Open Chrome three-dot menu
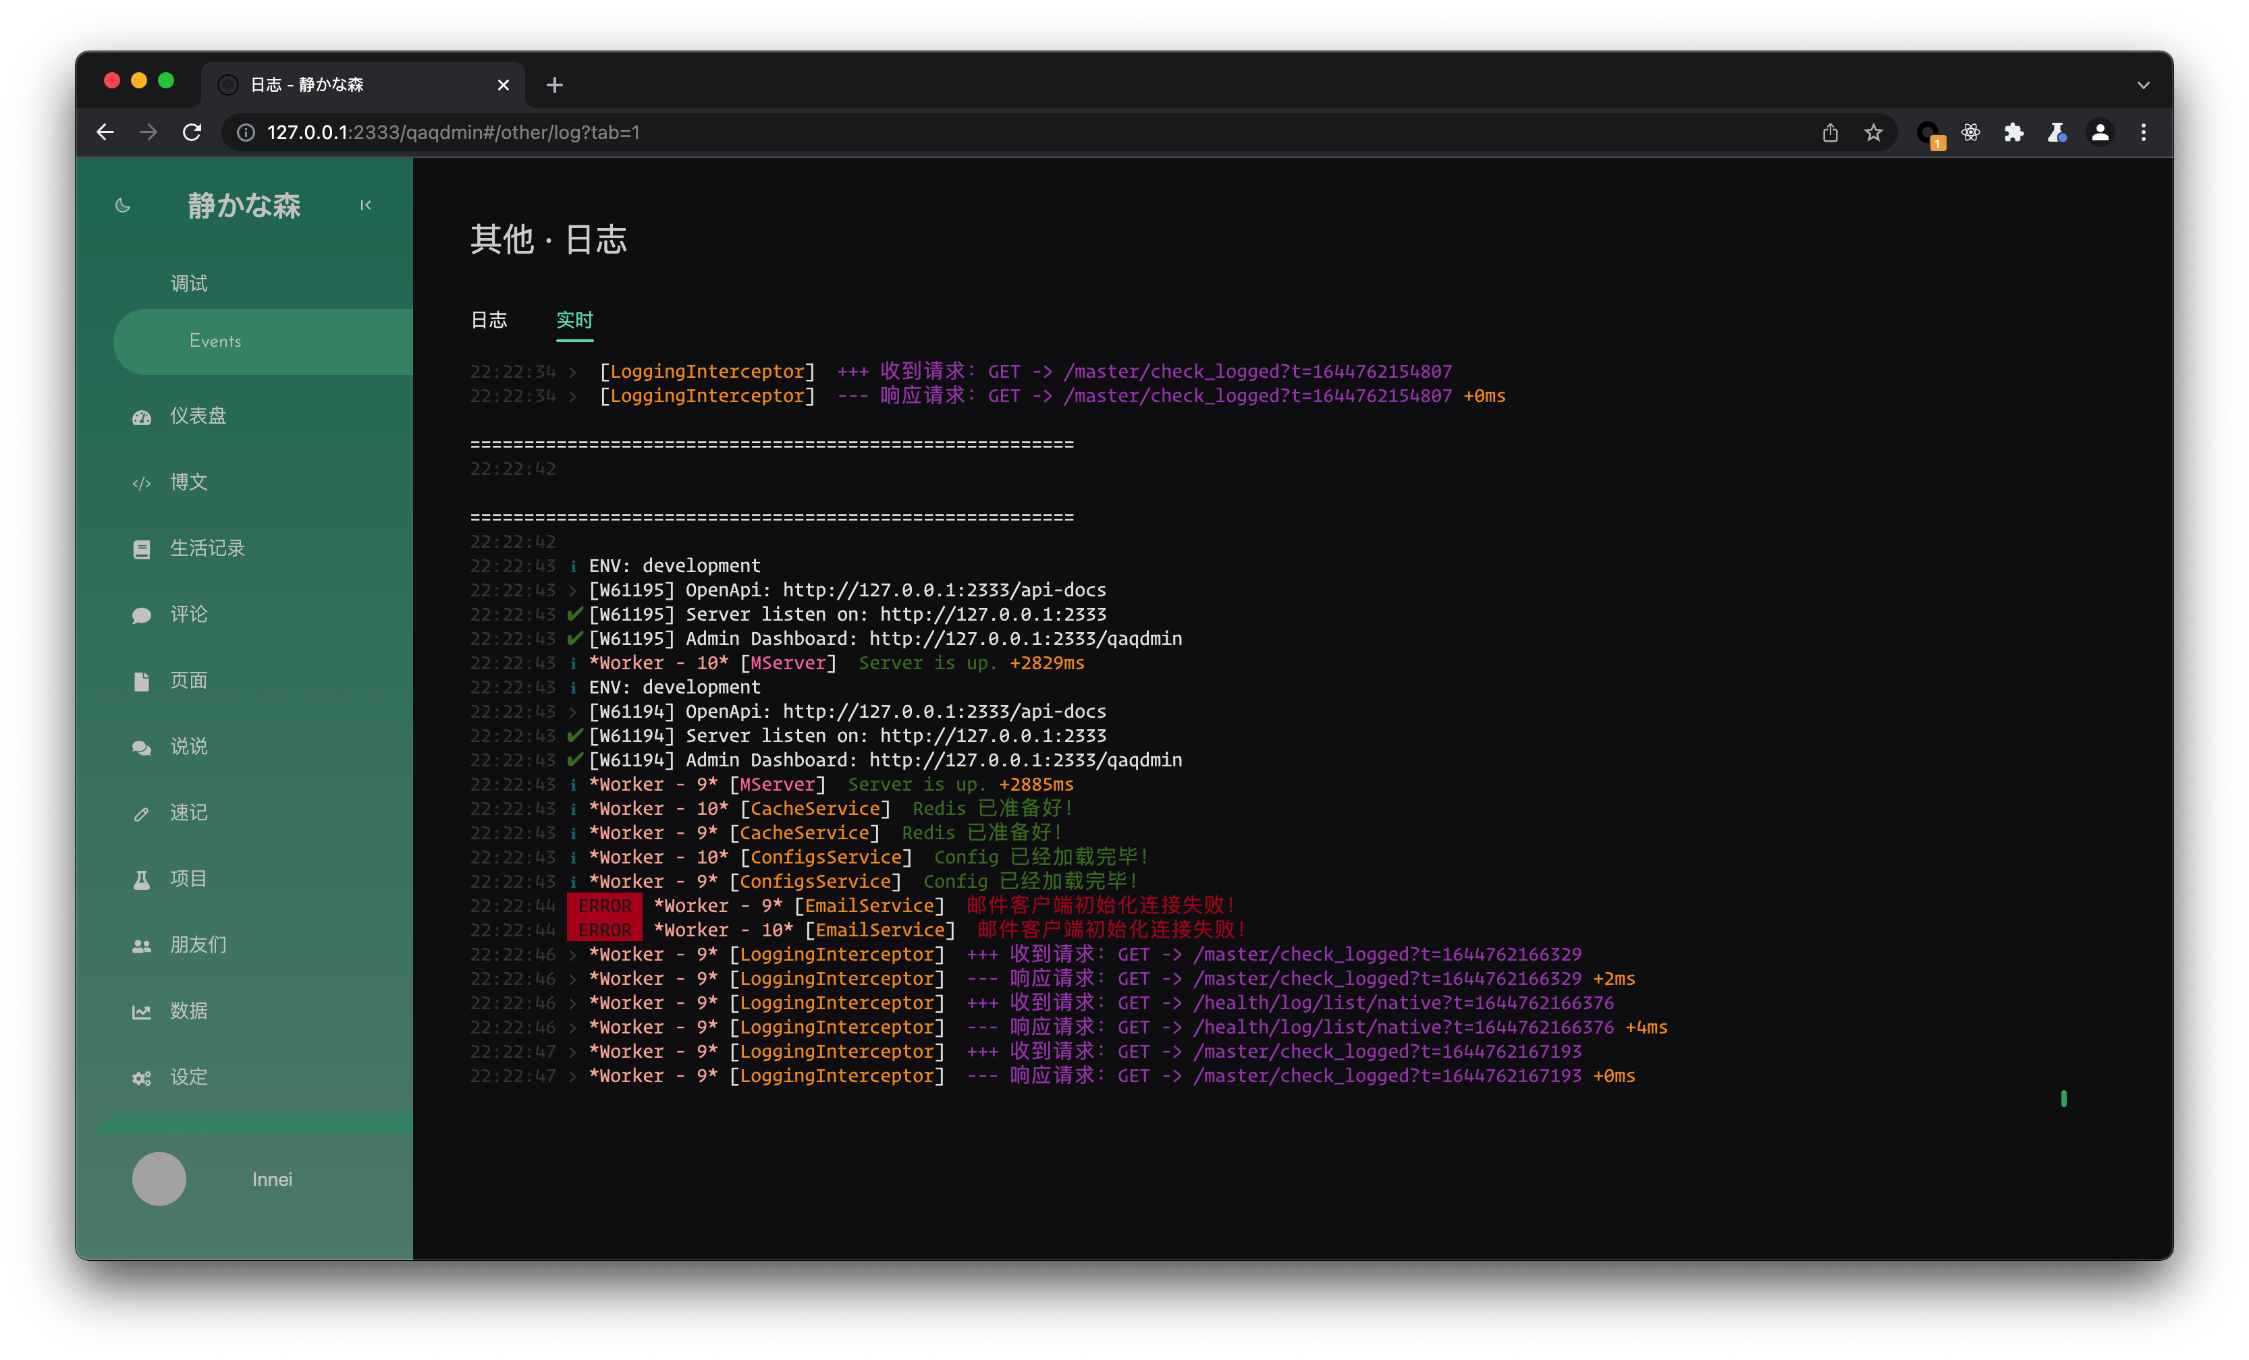This screenshot has width=2249, height=1360. [2144, 133]
